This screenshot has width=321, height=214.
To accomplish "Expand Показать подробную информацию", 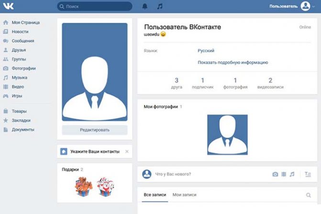I will point(233,62).
